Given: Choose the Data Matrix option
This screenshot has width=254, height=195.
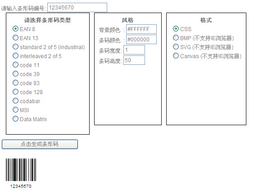Looking at the screenshot, I should click(x=16, y=119).
